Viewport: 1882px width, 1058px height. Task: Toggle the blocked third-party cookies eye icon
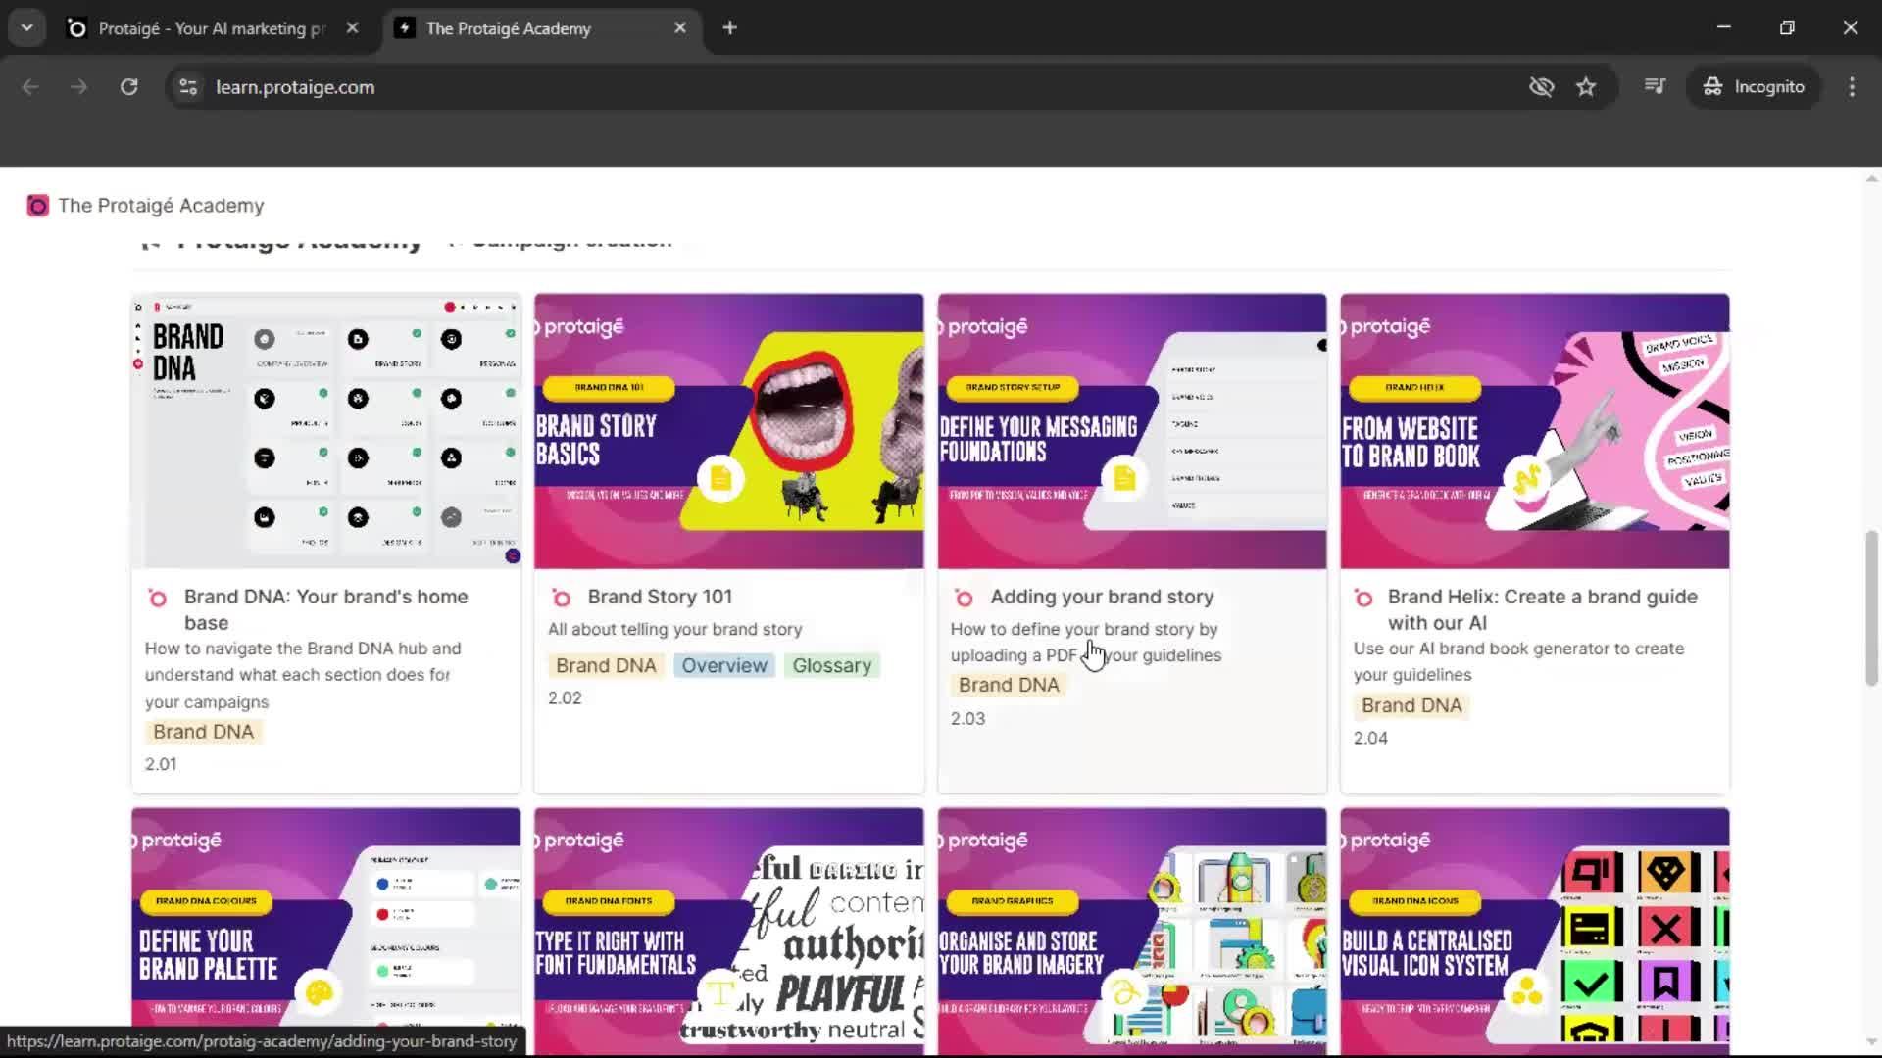click(1541, 86)
